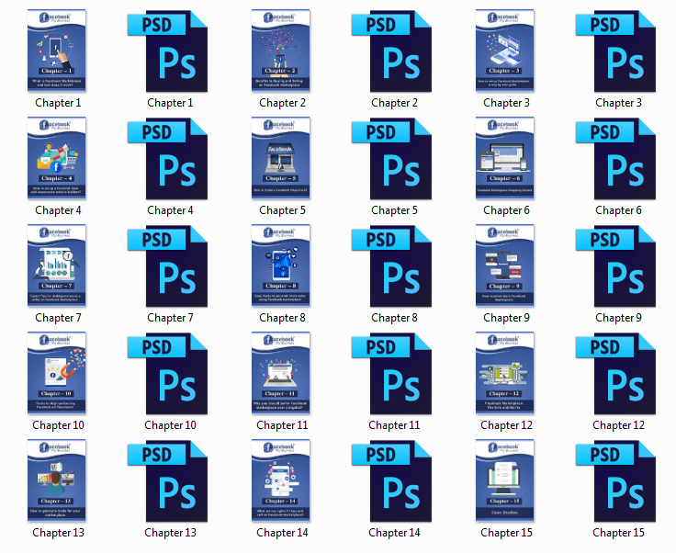
Task: Click the 'Chapter 11' label under the cover image
Action: coord(282,425)
